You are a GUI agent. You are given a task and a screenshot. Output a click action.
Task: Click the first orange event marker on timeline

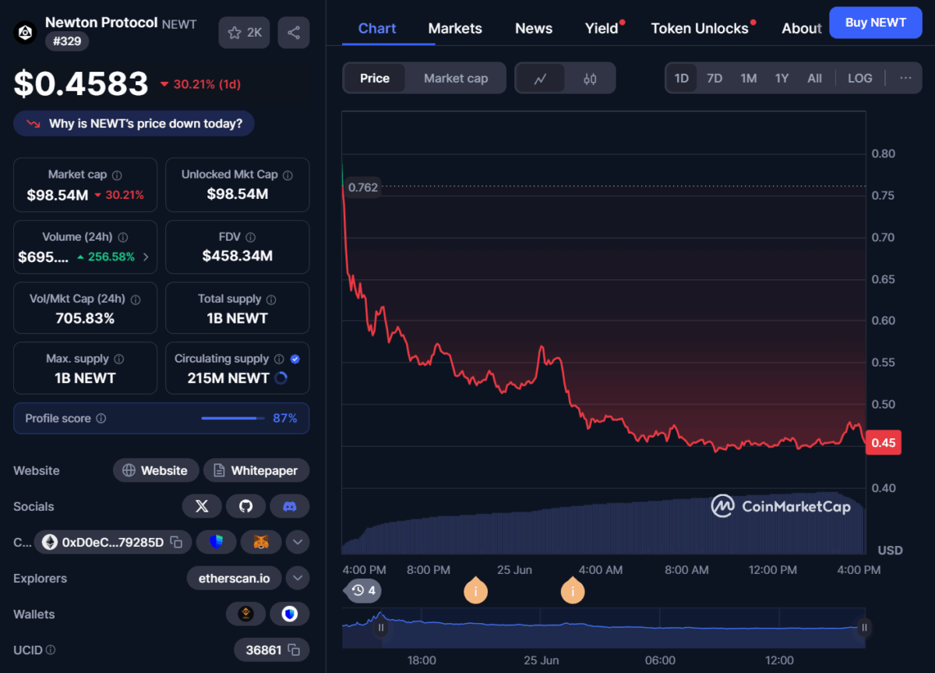475,592
